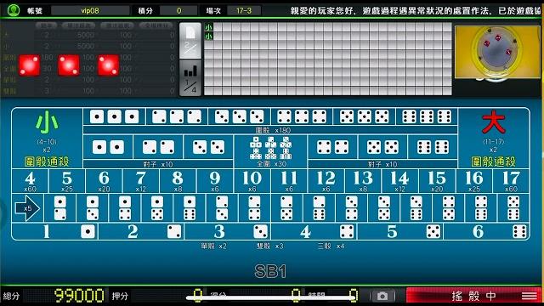
Task: Bet on 小 (small 4-10)
Action: click(47, 138)
